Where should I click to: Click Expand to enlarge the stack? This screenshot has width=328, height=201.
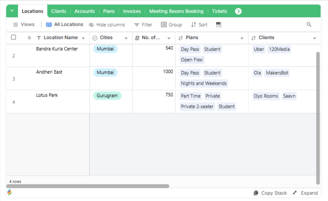pyautogui.click(x=305, y=193)
